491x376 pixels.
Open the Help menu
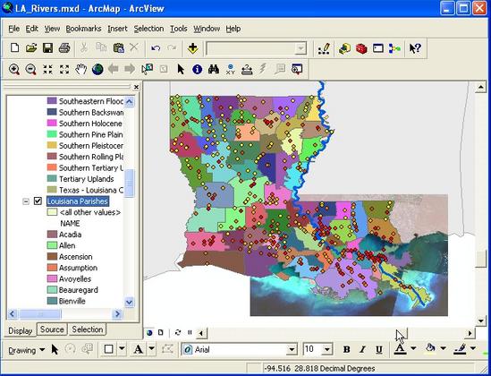point(233,29)
